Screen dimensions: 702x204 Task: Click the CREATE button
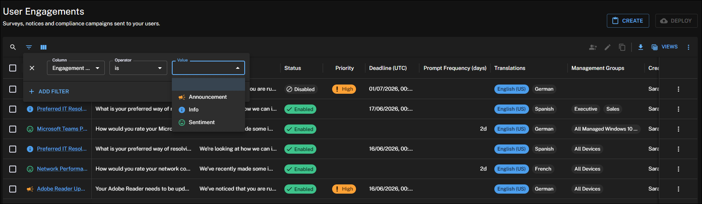coord(628,21)
